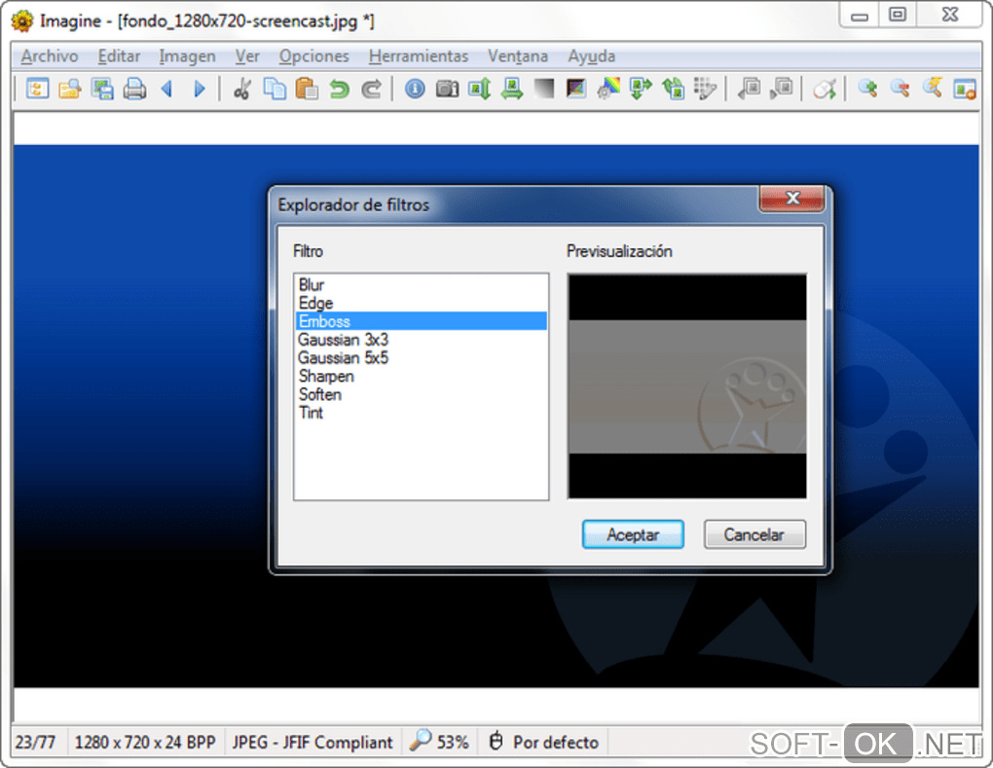993x768 pixels.
Task: Flip the image horizontally using the toolbar icon
Action: click(512, 89)
